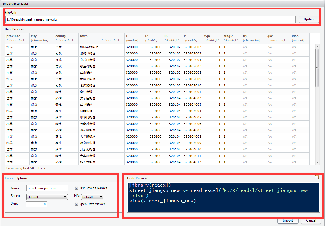
Task: Open the NA dropdown
Action: (x=92, y=197)
